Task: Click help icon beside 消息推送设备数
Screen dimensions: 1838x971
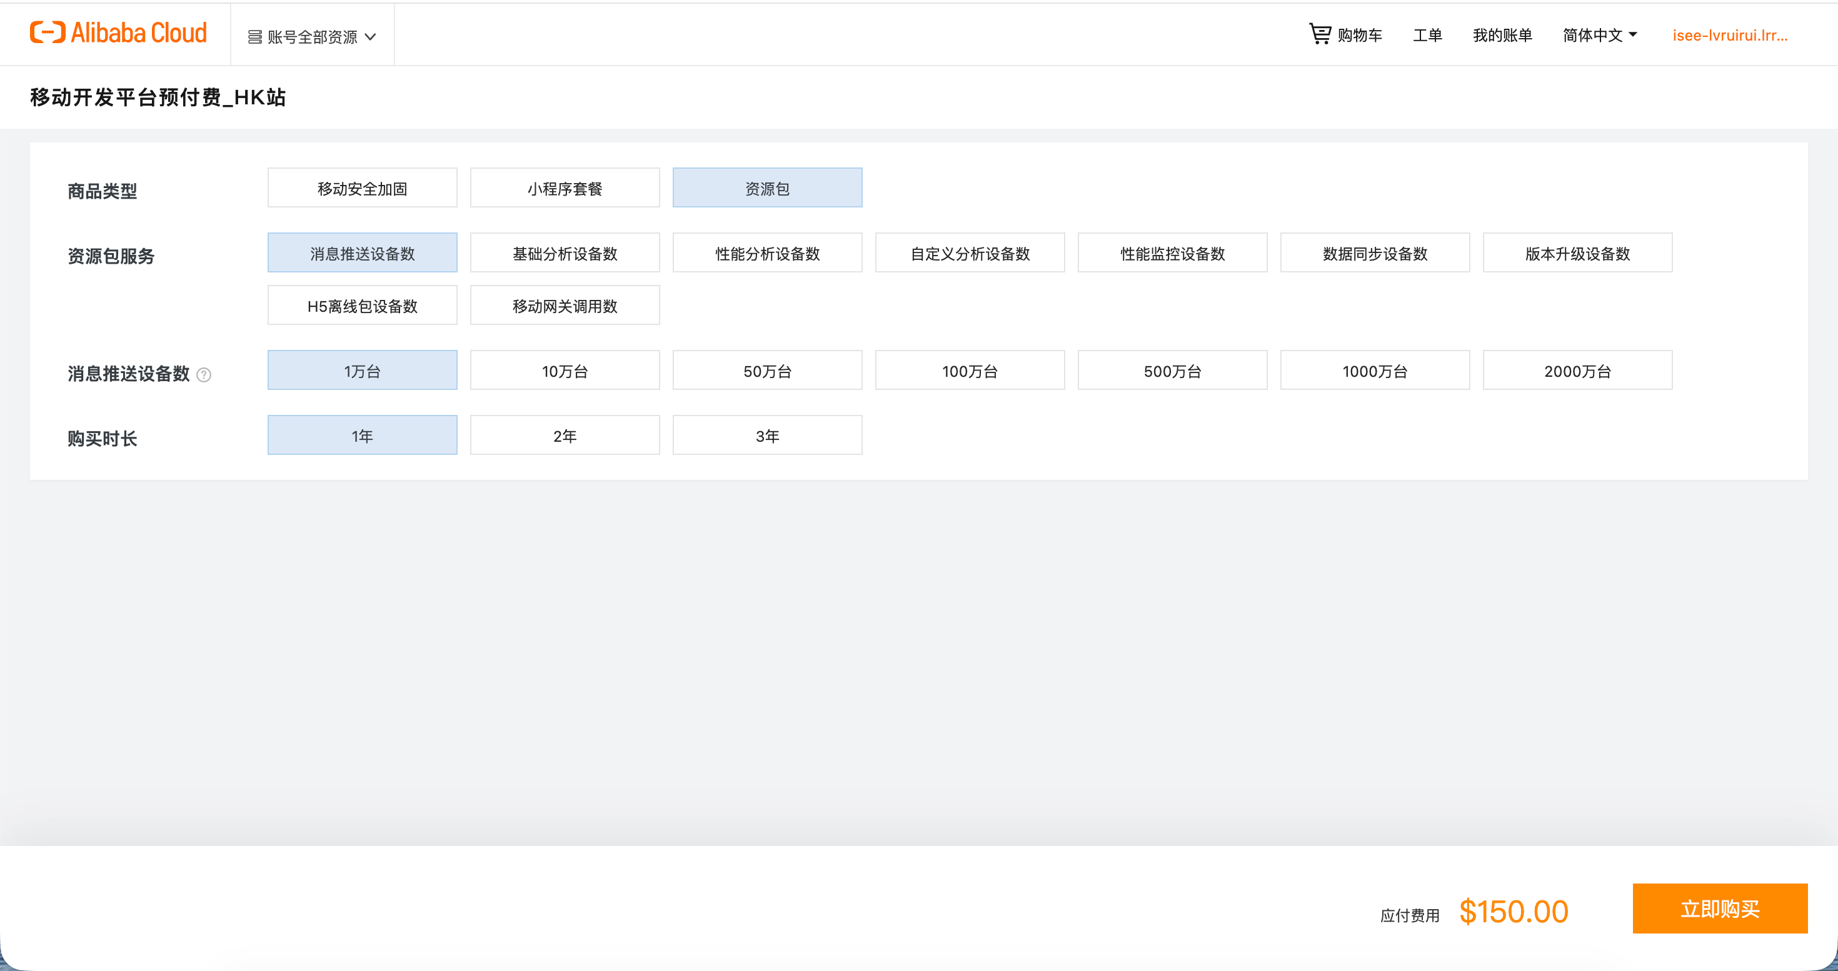Action: (x=203, y=374)
